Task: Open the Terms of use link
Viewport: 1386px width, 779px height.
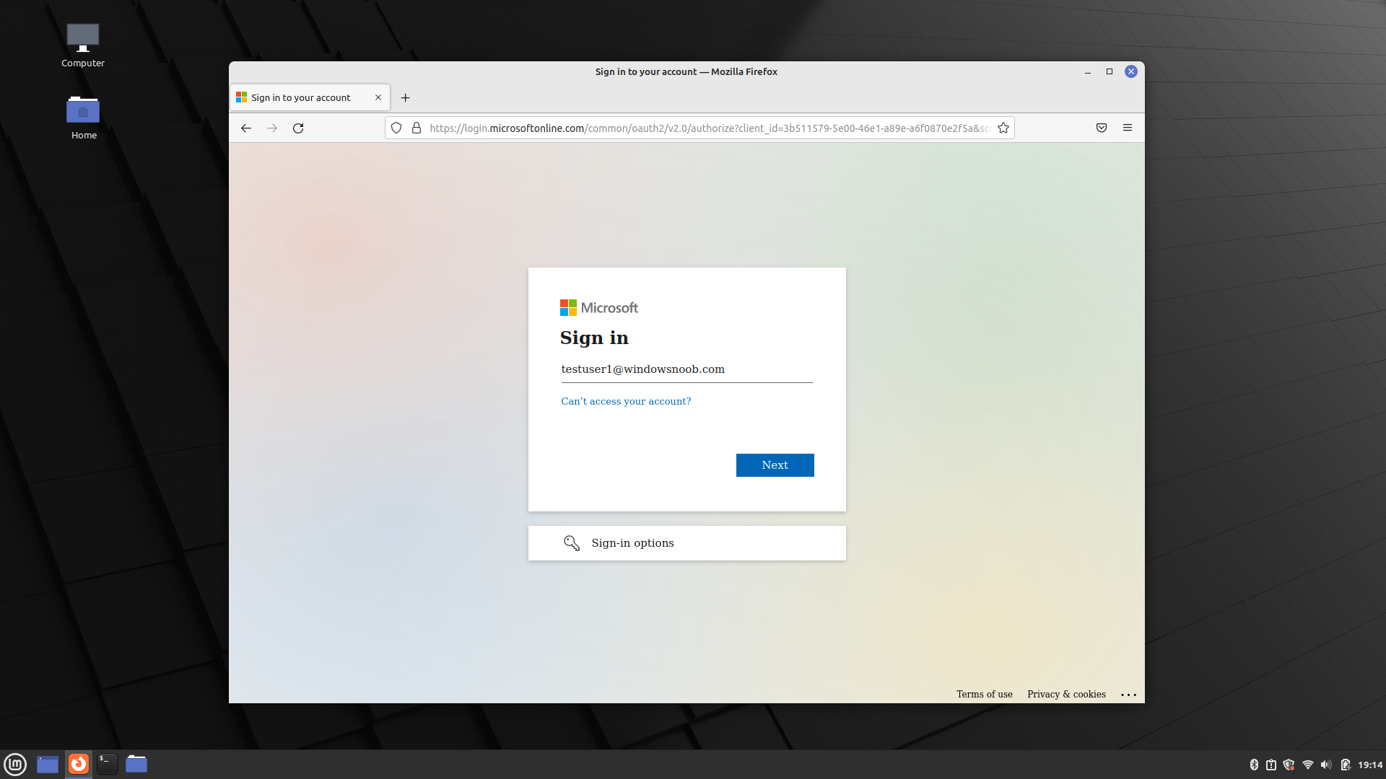Action: point(984,694)
